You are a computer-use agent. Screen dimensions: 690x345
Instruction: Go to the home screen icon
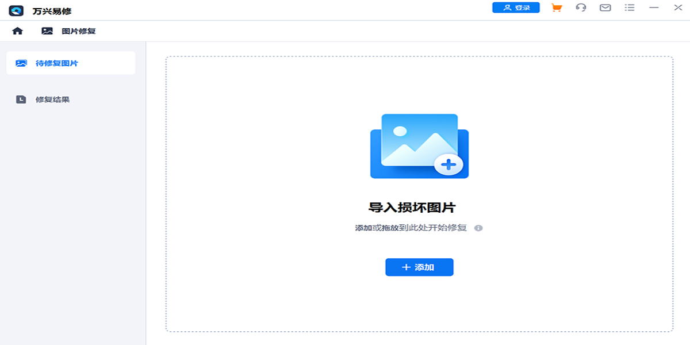(18, 31)
